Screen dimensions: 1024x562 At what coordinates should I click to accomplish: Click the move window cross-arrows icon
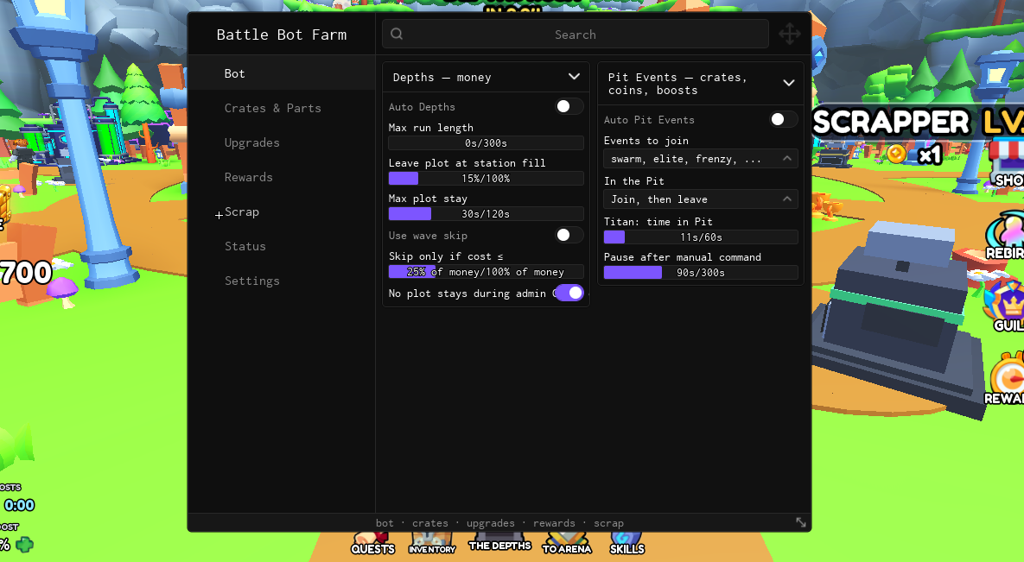coord(790,34)
